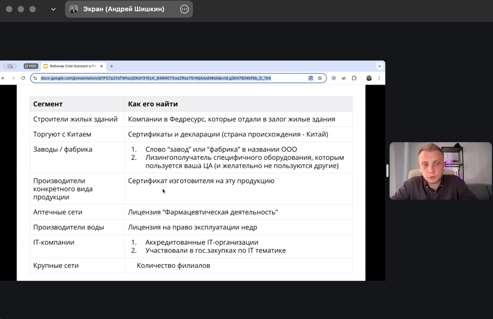Go back in browser history
Viewport: 493px width, 319px height.
(3, 78)
